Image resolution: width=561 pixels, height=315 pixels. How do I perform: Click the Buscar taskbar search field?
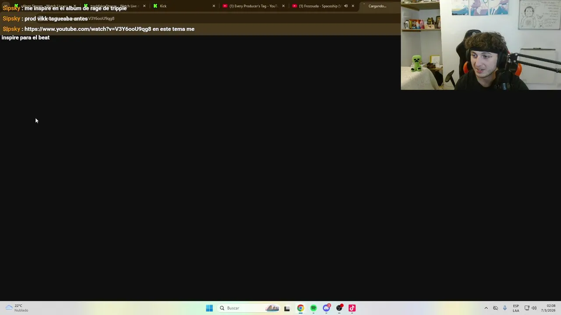249,308
